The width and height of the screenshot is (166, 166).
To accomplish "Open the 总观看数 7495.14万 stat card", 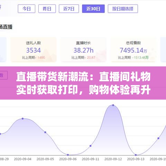I will click(133, 49).
